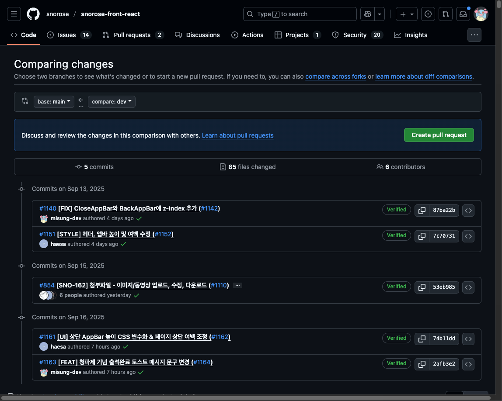The image size is (502, 401).
Task: Browse repository at commit 53eb985
Action: click(x=468, y=287)
